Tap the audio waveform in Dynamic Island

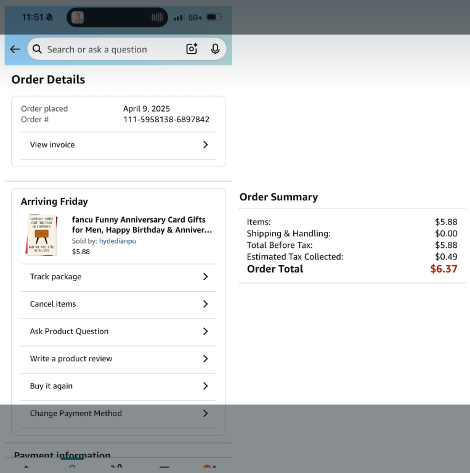point(157,17)
